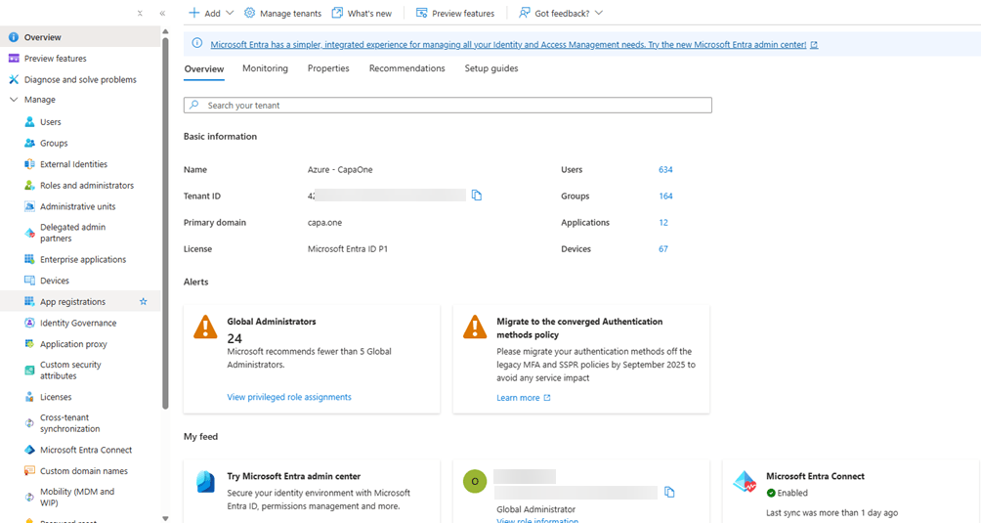Screen dimensions: 981x523
Task: Click the Preview features sidebar icon
Action: (13, 59)
